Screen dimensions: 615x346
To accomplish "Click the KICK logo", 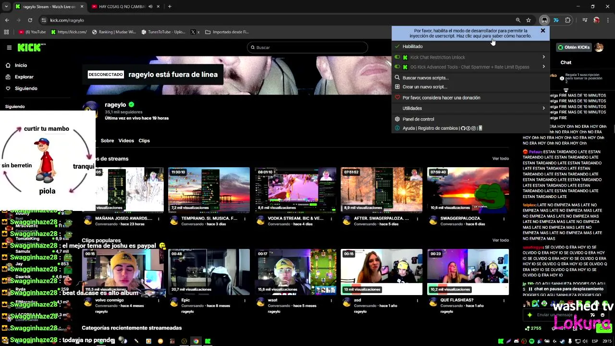I will (31, 47).
